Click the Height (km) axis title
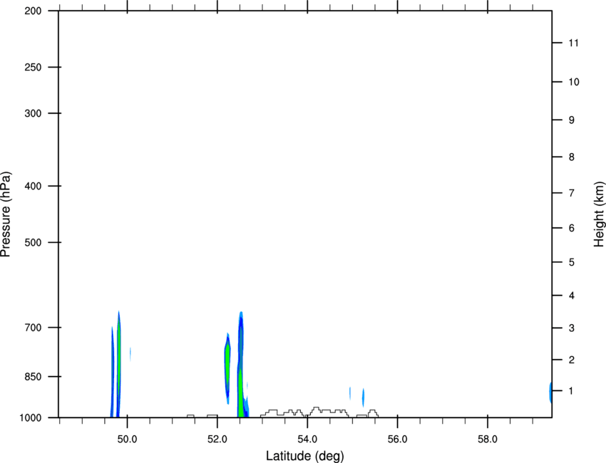This screenshot has width=606, height=463. [x=599, y=214]
